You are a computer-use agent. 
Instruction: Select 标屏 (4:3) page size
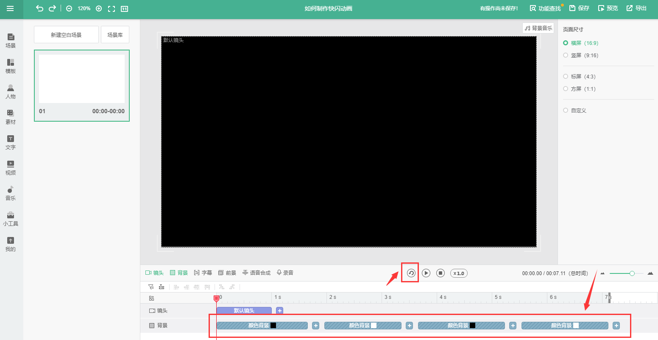pyautogui.click(x=579, y=77)
